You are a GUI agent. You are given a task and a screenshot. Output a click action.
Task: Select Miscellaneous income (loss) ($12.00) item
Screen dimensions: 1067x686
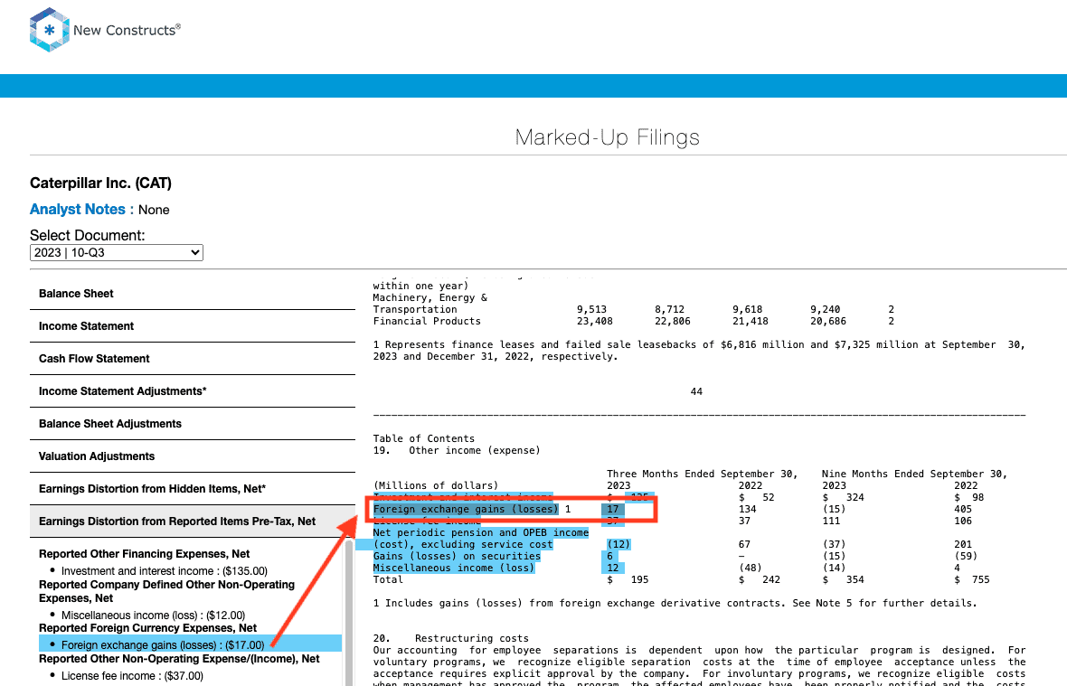click(x=153, y=616)
